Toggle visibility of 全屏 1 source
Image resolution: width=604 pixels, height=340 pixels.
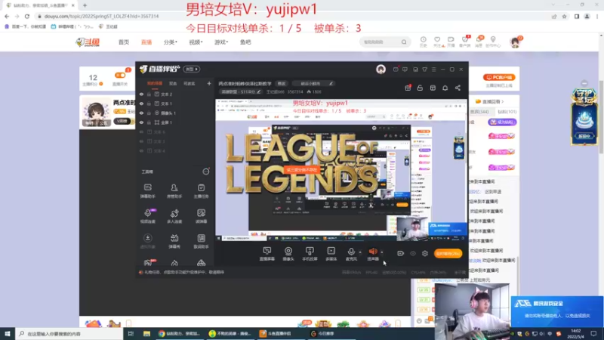click(x=141, y=122)
